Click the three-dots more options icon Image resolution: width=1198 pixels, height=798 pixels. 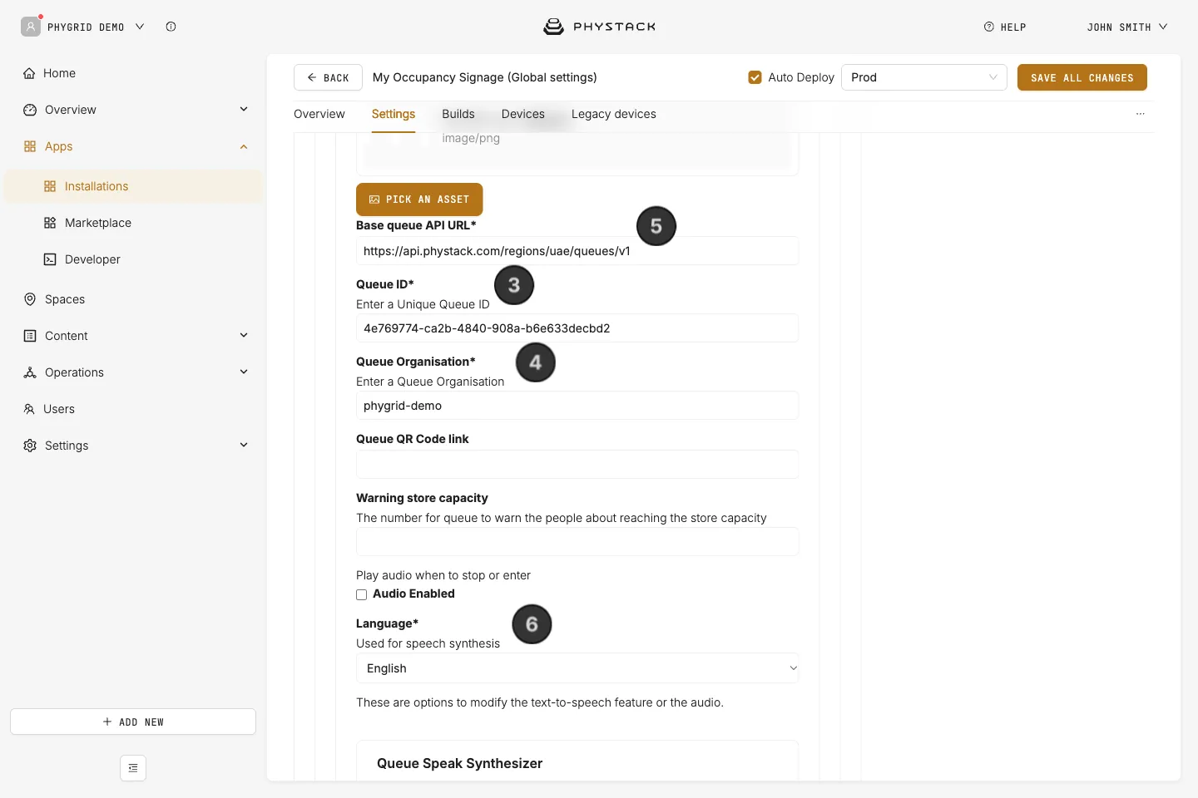(1141, 114)
